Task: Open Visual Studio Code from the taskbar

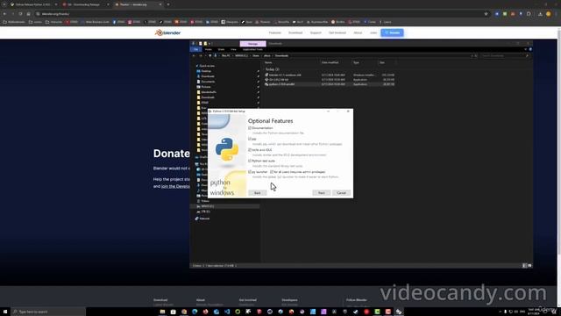Action: point(227,312)
